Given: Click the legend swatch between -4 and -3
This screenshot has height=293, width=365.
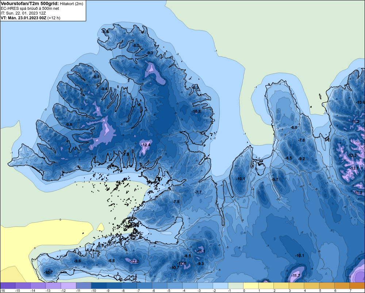Looking at the screenshot, I should (x=190, y=286).
